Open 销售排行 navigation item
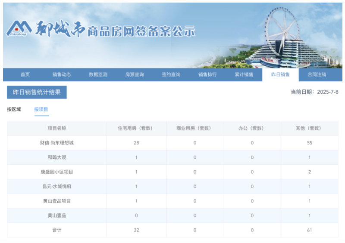345x243 pixels. 207,75
